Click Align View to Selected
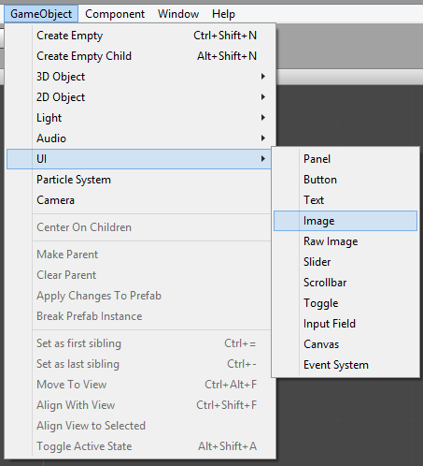 139,426
